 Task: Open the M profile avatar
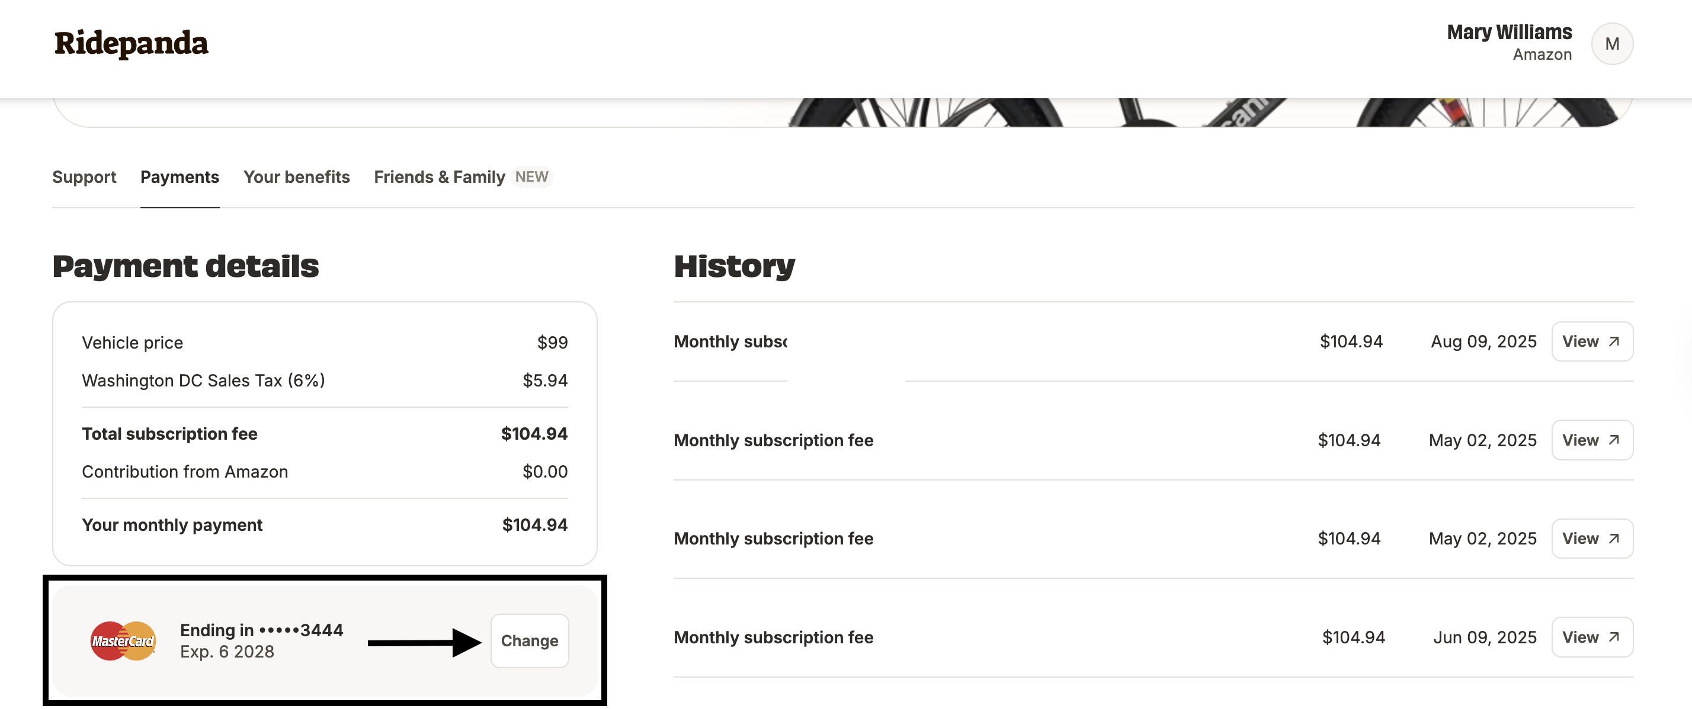(1611, 44)
